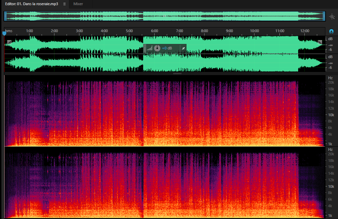Click the overview navigator left edge handle

pyautogui.click(x=6, y=16)
